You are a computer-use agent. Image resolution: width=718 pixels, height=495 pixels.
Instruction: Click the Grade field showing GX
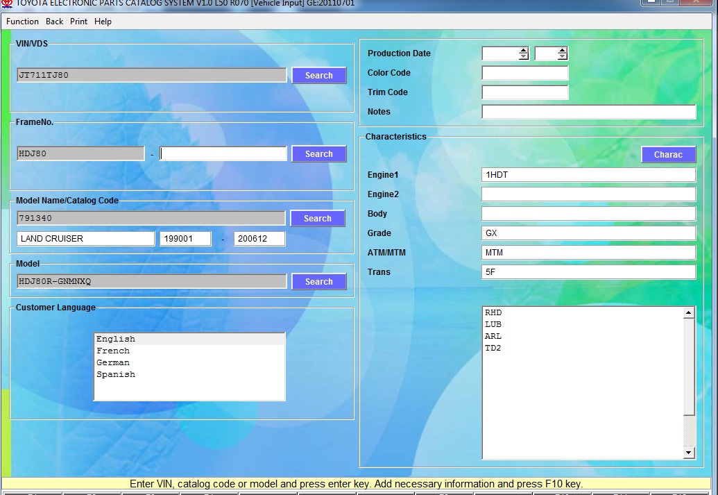589,233
